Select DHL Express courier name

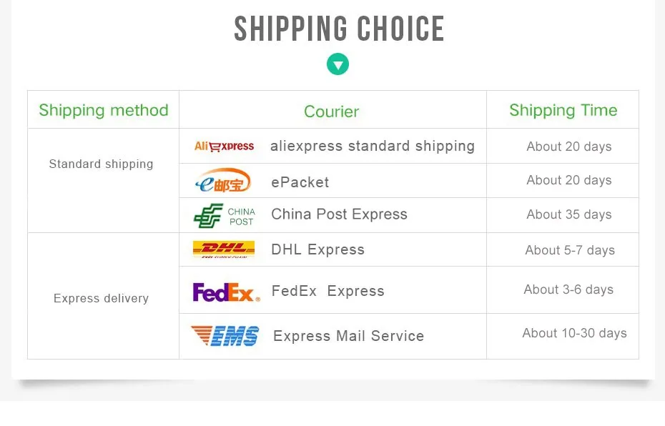317,249
